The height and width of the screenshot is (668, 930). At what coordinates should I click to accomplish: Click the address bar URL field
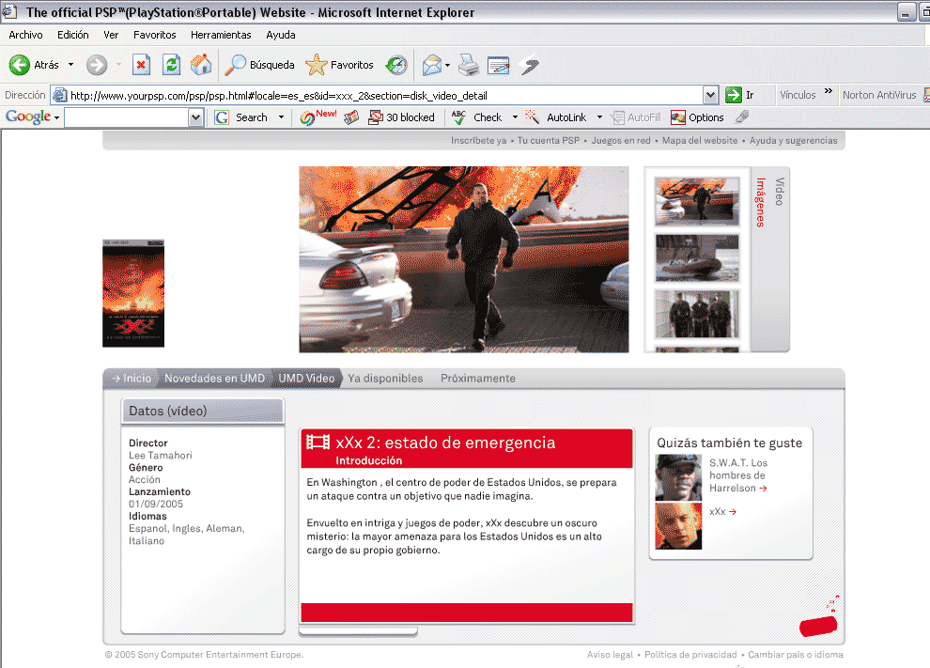[x=378, y=95]
